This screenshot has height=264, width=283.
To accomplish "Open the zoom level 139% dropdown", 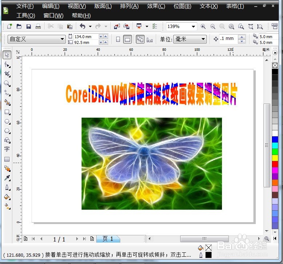I will tap(193, 27).
